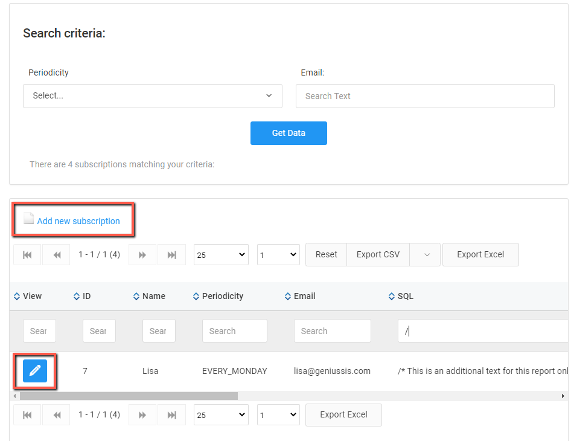Go to next page in the pager above the table

142,255
